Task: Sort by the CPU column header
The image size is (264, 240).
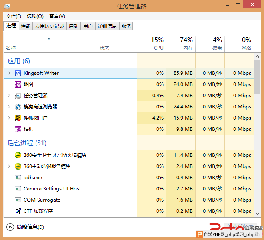Action: 152,44
